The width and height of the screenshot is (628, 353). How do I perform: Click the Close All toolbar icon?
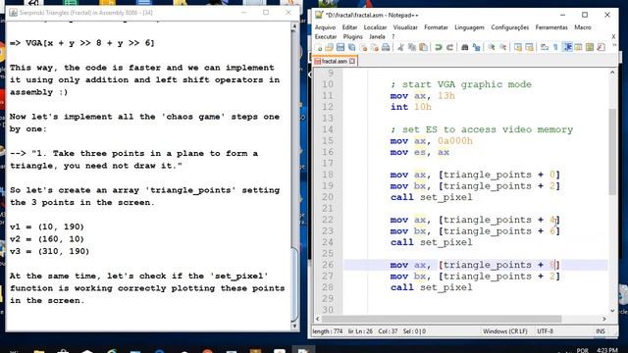(375, 47)
